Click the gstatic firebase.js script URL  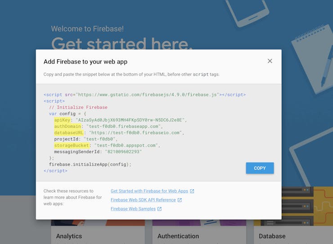pos(148,95)
